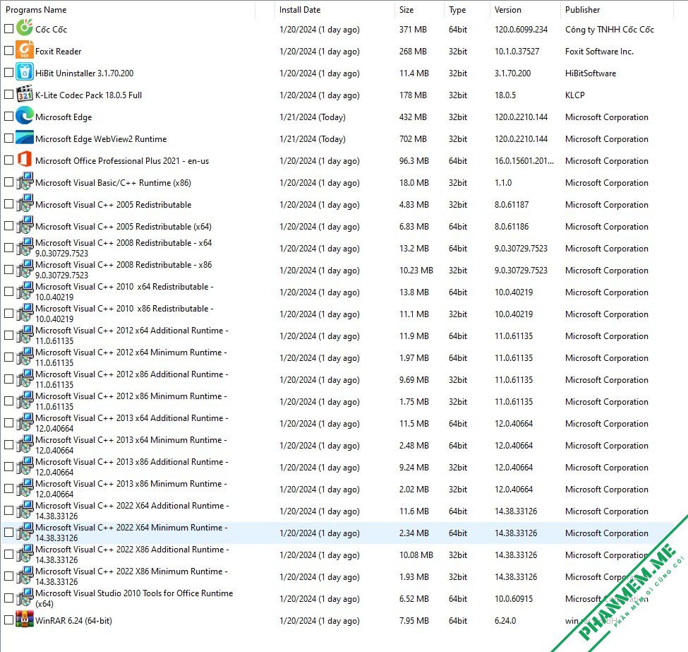Click the 10.08 MB size value

click(416, 555)
